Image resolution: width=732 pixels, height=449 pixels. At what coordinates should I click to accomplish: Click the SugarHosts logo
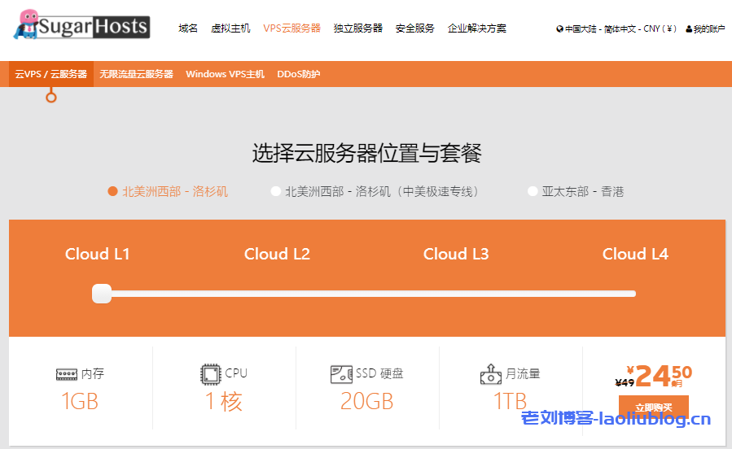click(x=81, y=27)
